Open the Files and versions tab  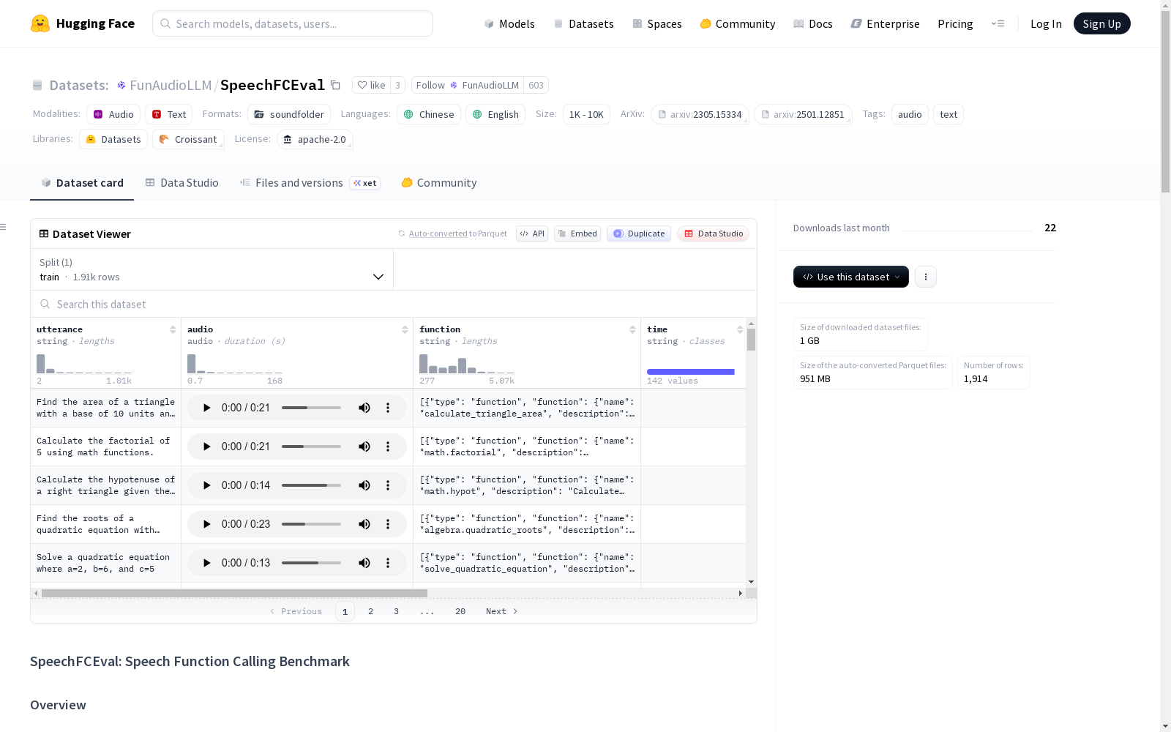(x=310, y=183)
